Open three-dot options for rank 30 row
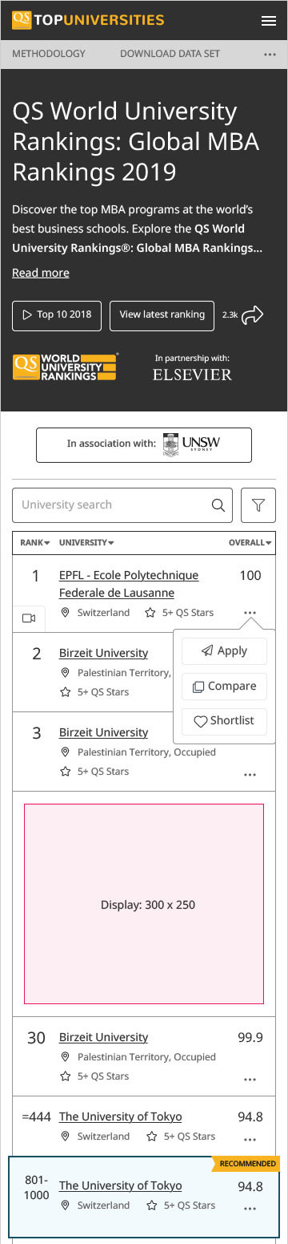Screen dimensions: 288x1244 250,1079
